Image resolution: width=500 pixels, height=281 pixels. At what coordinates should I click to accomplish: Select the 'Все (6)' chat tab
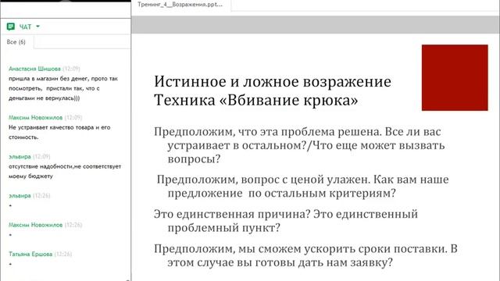pyautogui.click(x=16, y=42)
